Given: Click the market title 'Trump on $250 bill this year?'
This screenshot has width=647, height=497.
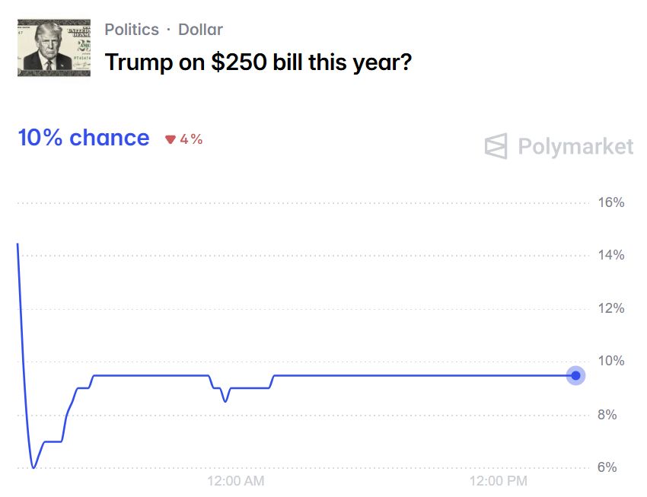Looking at the screenshot, I should click(x=258, y=62).
